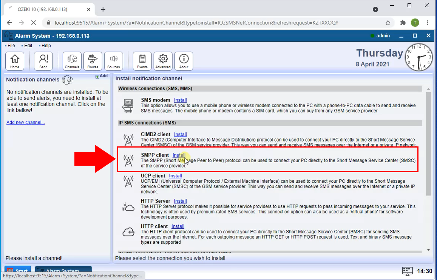This screenshot has width=437, height=280.
Task: Open the Routes toolbar button
Action: pos(93,61)
